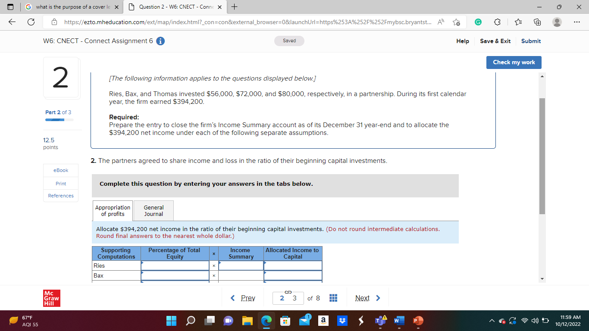Screen dimensions: 589x331
Task: Click the Check my work button
Action: 514,62
